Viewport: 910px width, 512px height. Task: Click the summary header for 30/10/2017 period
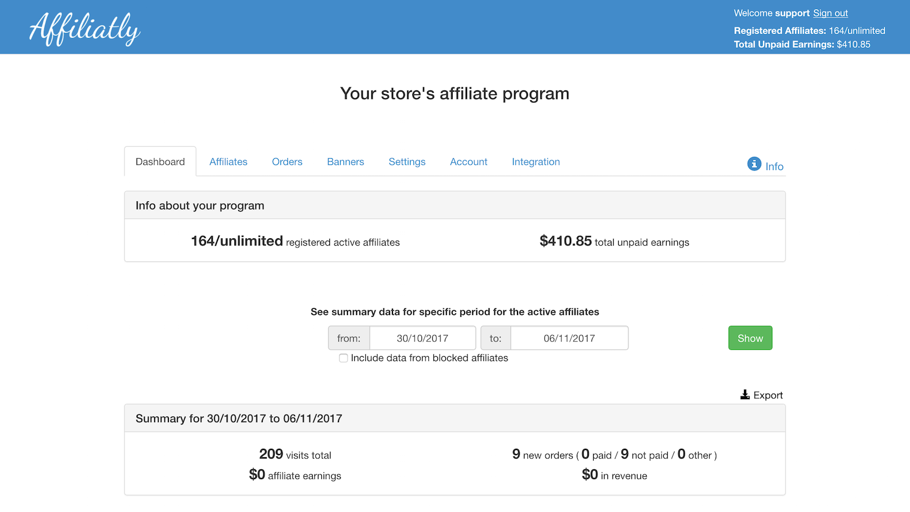(x=238, y=418)
